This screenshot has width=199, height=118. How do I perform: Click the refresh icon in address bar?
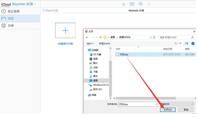154,38
